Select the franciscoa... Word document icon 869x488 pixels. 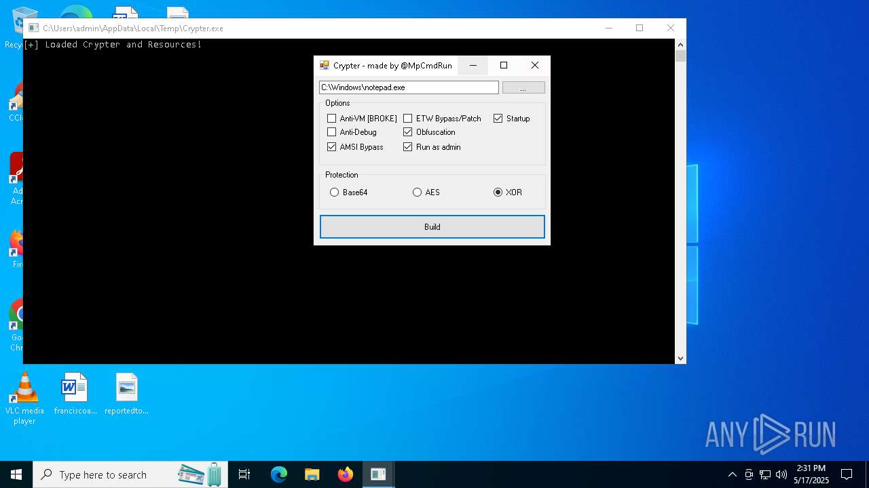[x=75, y=394]
